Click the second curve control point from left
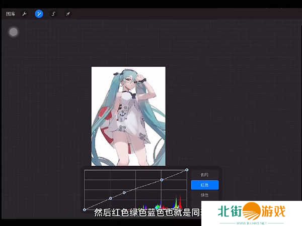 (x=110, y=198)
